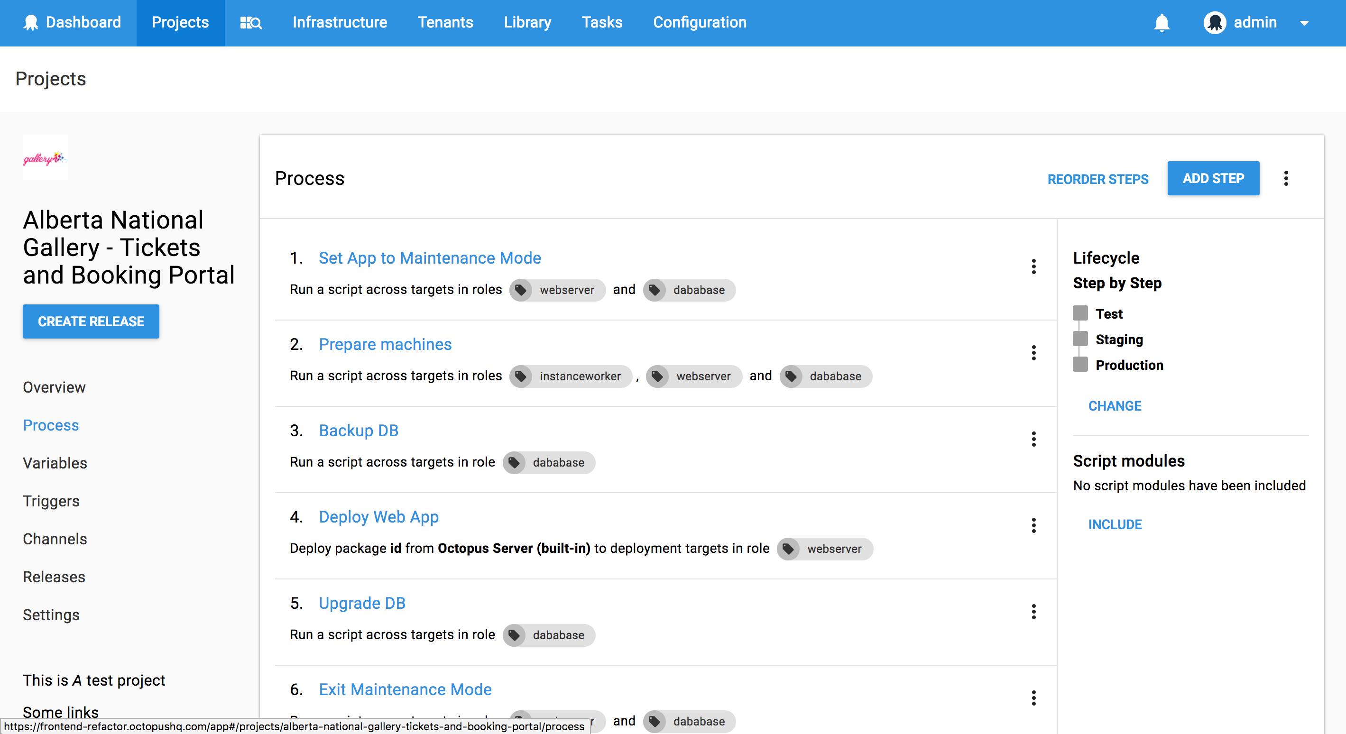This screenshot has width=1346, height=734.
Task: Open the notifications bell
Action: point(1162,22)
